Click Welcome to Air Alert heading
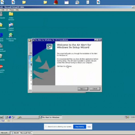135x135 pixels. (x=74, y=46)
